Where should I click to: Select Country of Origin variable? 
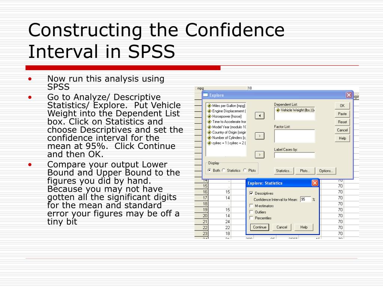[226, 132]
